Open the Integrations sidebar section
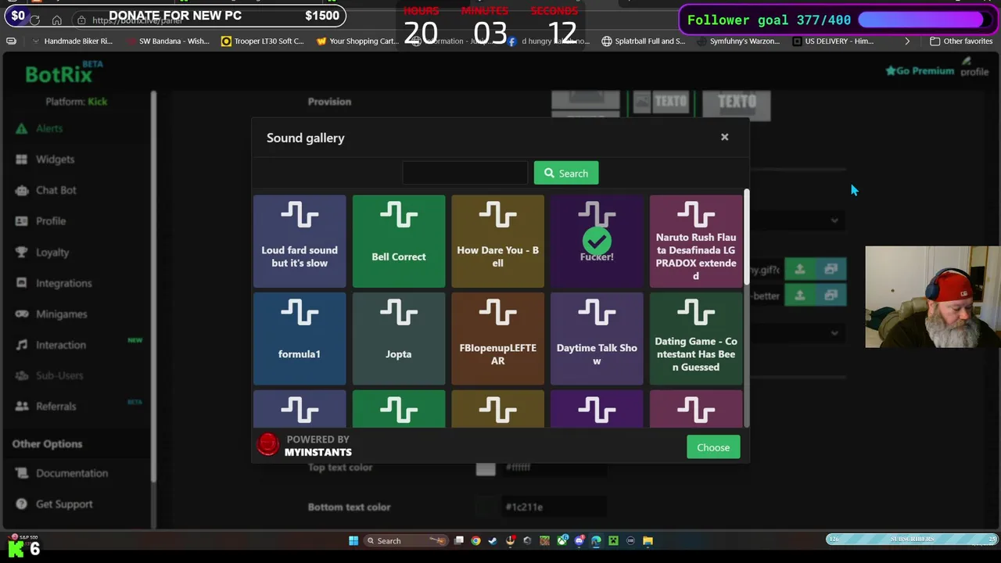Image resolution: width=1001 pixels, height=563 pixels. click(x=63, y=283)
